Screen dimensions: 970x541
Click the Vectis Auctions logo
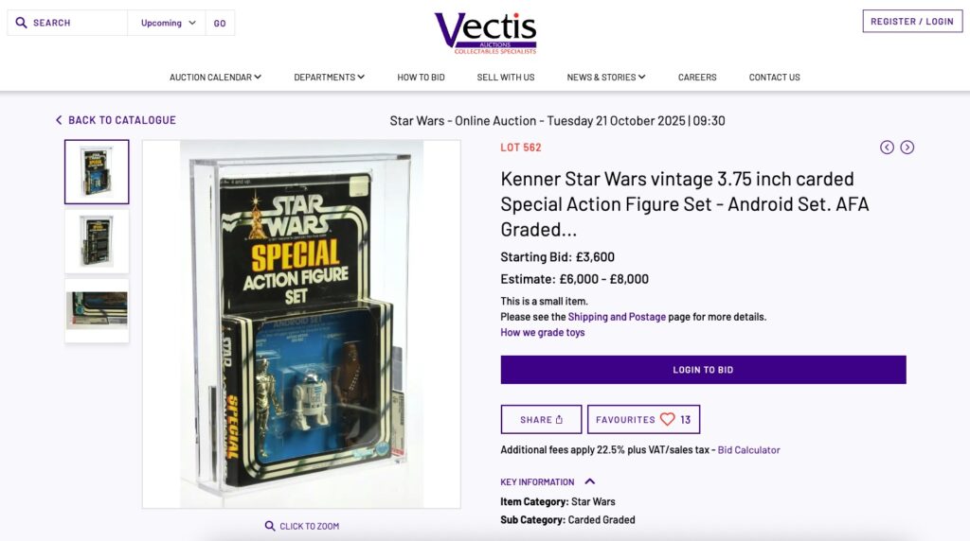point(486,33)
